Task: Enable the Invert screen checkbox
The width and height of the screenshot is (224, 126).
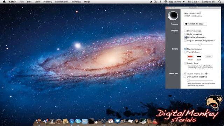Action: tap(185, 31)
